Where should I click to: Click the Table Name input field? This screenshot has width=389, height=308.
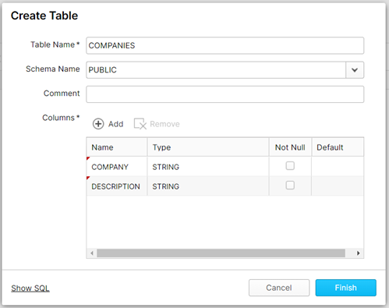click(x=225, y=45)
